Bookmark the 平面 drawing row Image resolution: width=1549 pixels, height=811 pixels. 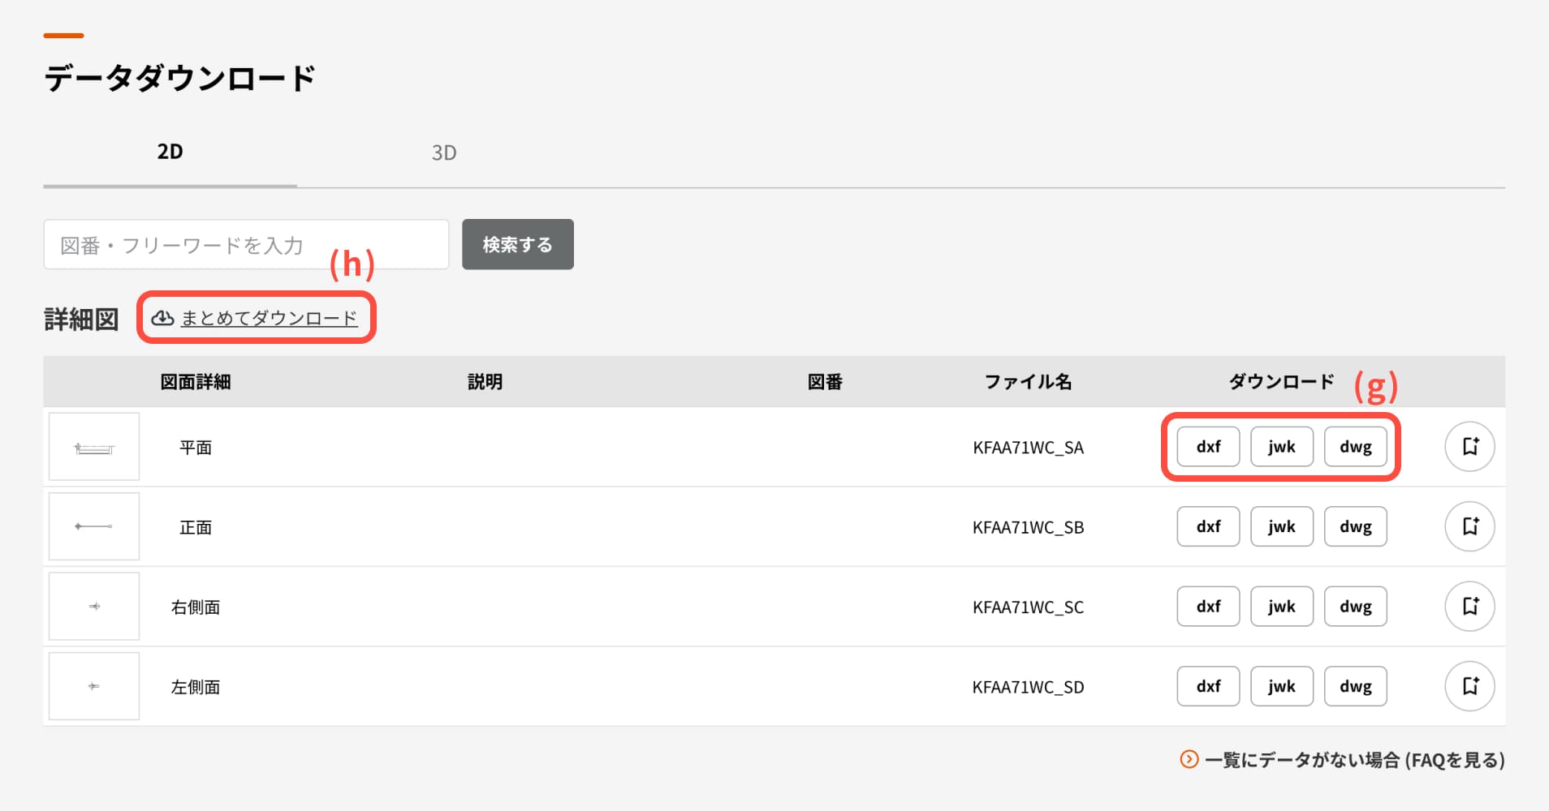click(1469, 447)
